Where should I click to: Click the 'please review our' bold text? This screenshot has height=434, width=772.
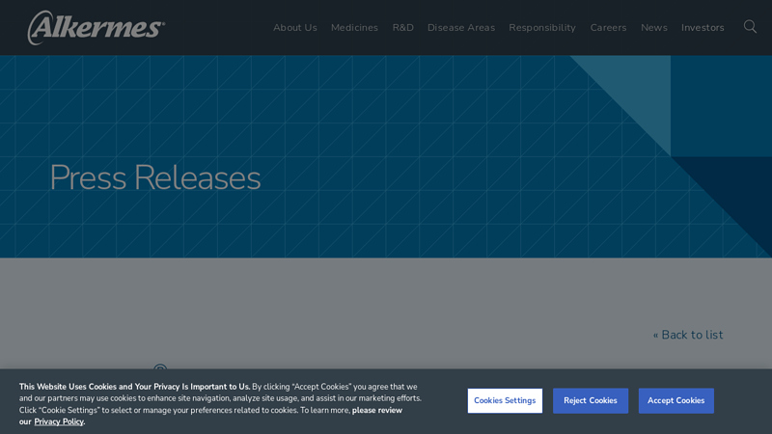tap(210, 416)
